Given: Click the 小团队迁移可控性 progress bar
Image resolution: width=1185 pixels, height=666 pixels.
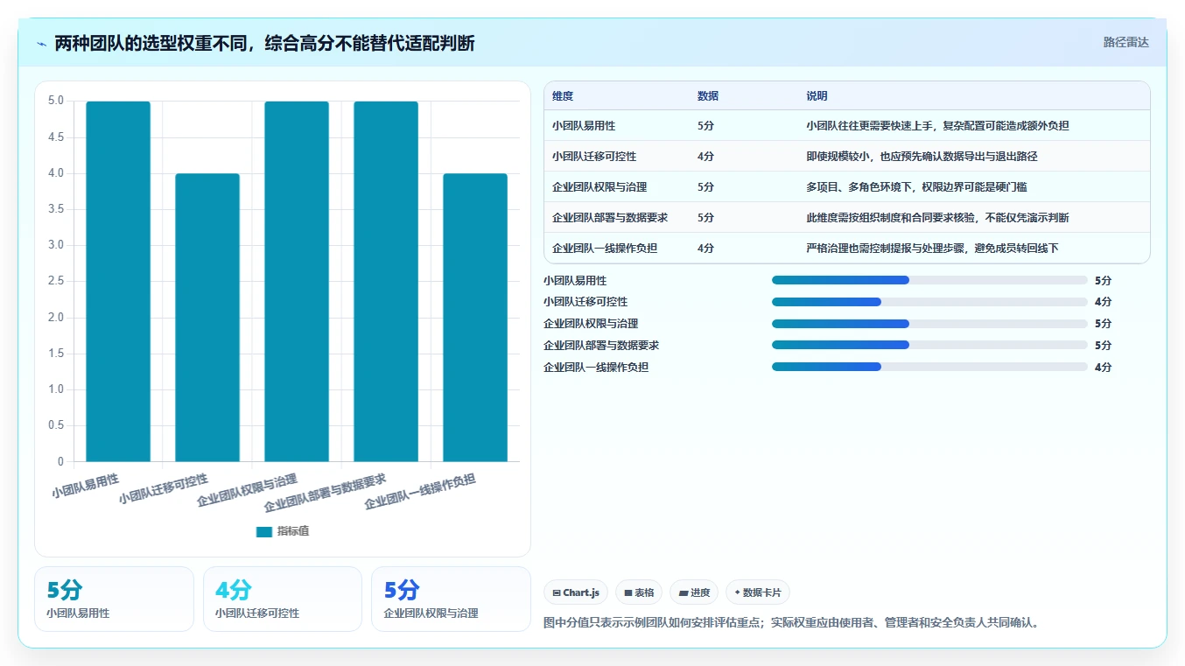Looking at the screenshot, I should (x=929, y=302).
